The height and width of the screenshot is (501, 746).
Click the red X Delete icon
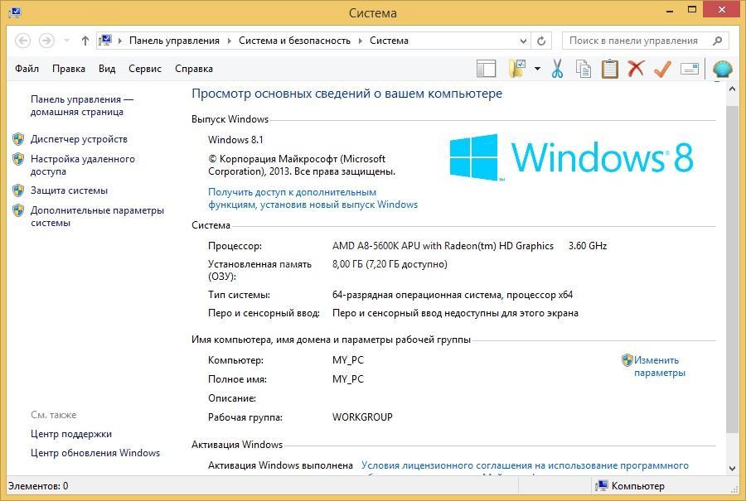click(636, 69)
